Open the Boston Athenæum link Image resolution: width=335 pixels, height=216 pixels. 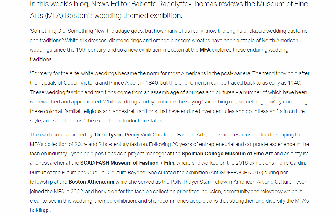pyautogui.click(x=91, y=182)
